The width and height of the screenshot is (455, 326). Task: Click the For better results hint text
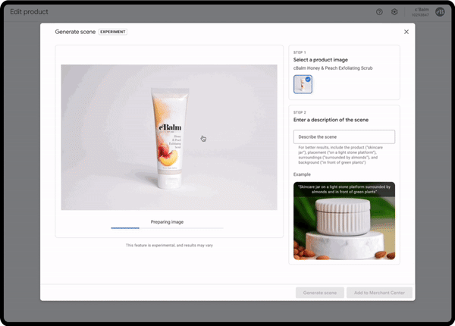[x=340, y=155]
